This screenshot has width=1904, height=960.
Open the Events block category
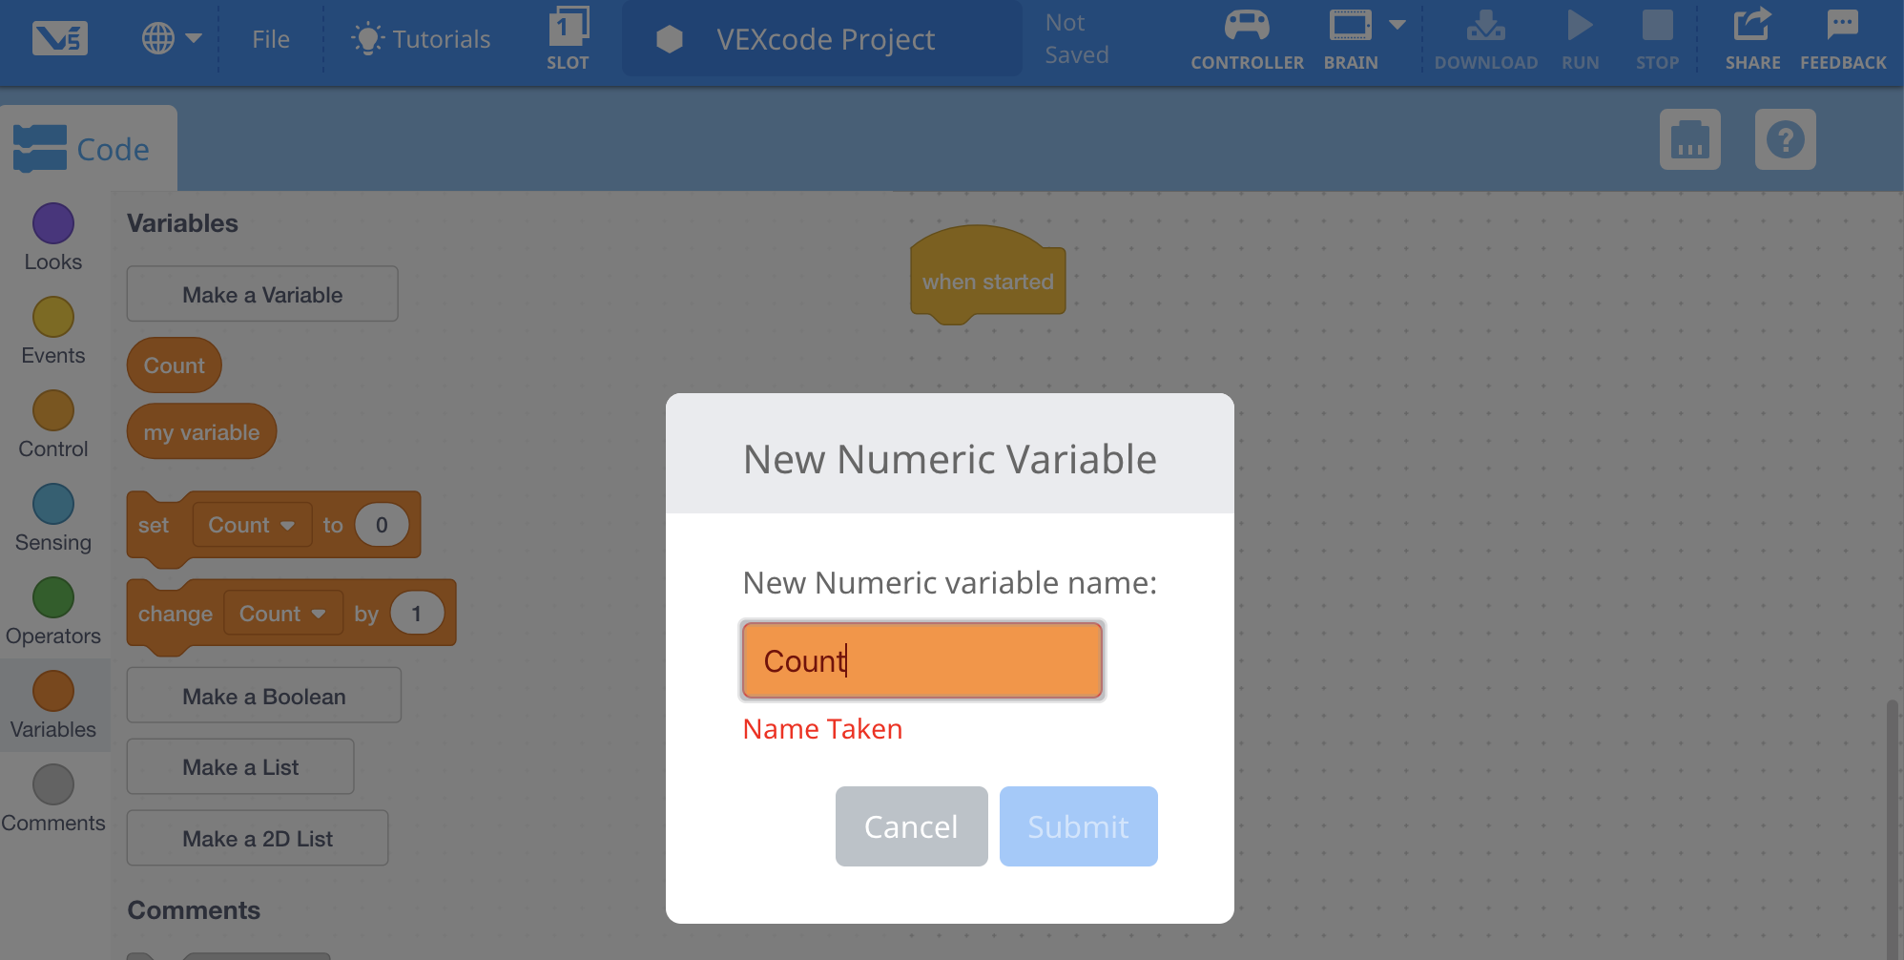(x=52, y=328)
